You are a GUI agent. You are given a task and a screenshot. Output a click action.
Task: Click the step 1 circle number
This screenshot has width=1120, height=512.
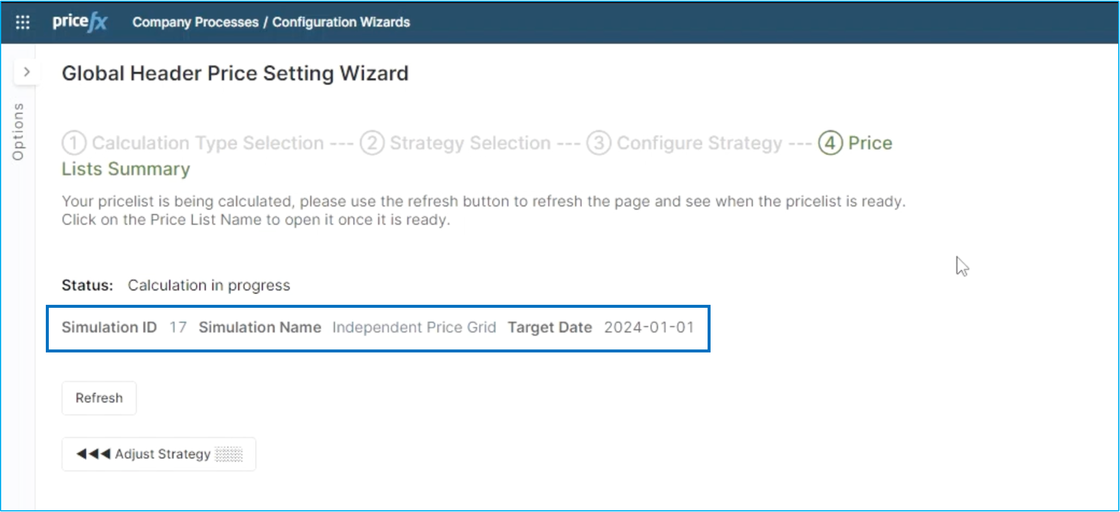[74, 143]
